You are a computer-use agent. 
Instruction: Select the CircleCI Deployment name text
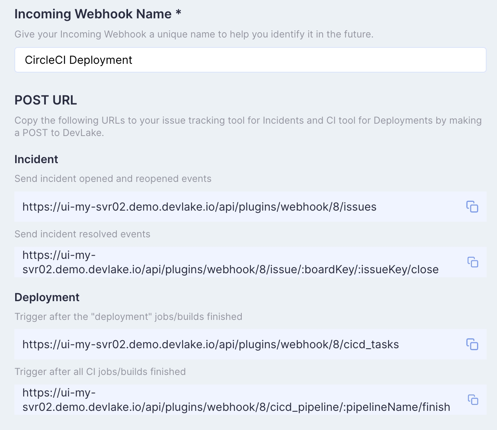tap(78, 60)
